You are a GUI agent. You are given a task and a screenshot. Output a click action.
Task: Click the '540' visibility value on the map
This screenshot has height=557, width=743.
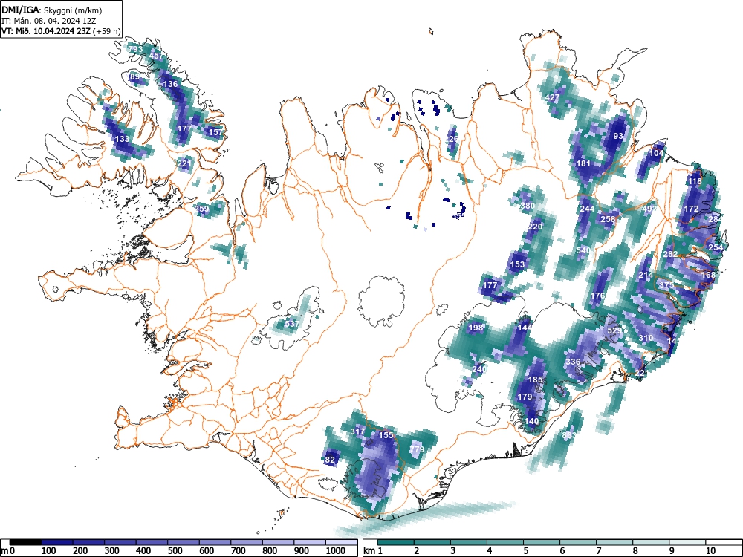tap(583, 250)
